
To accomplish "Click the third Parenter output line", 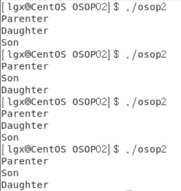I will click(x=25, y=114).
